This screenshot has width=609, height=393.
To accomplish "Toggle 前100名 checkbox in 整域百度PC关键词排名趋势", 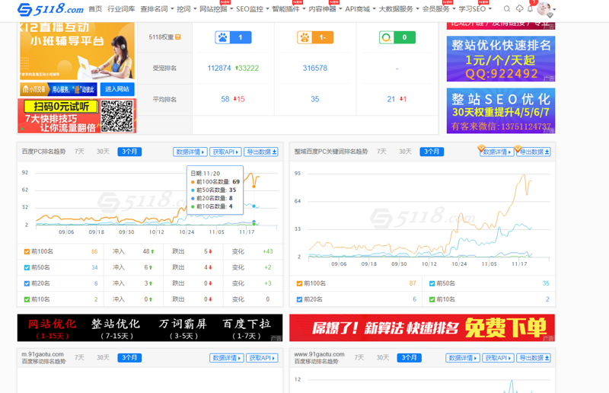I will point(299,283).
